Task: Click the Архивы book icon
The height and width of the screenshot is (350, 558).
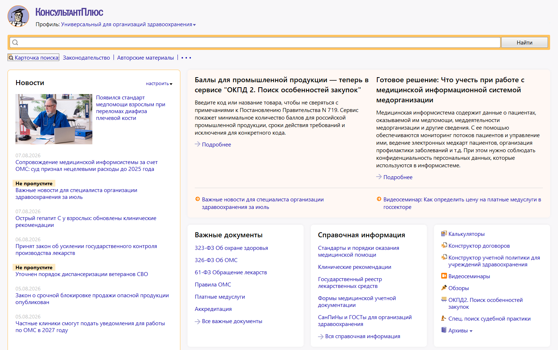Action: point(444,330)
